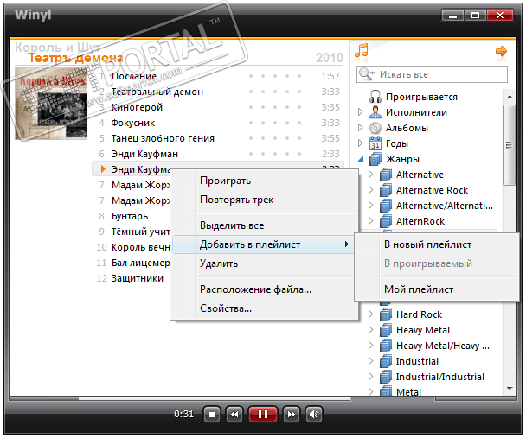Select track 'Танец злобного гения'

coord(163,138)
